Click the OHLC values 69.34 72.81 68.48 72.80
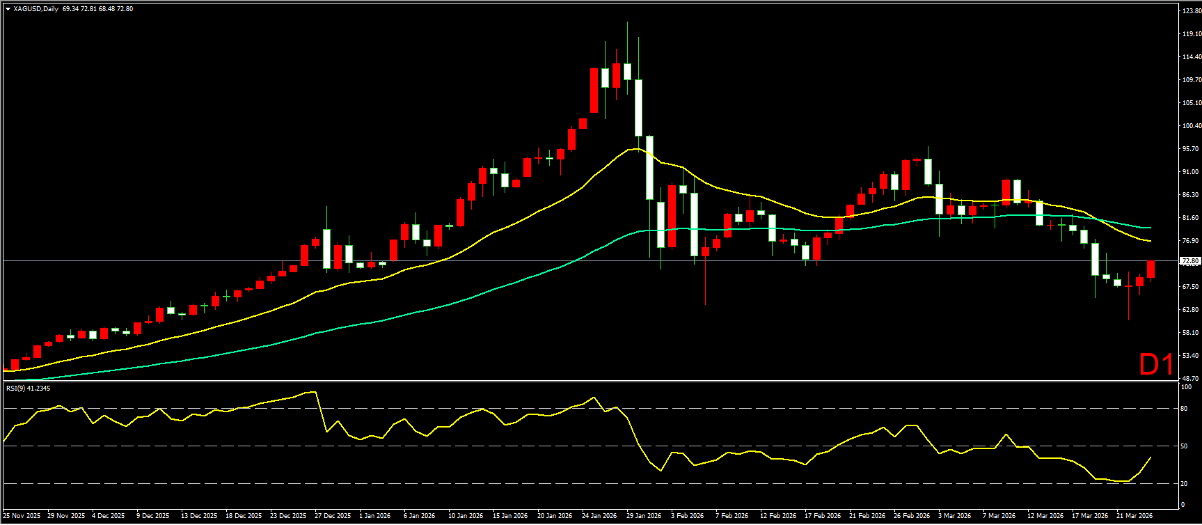1202x525 pixels. 97,9
